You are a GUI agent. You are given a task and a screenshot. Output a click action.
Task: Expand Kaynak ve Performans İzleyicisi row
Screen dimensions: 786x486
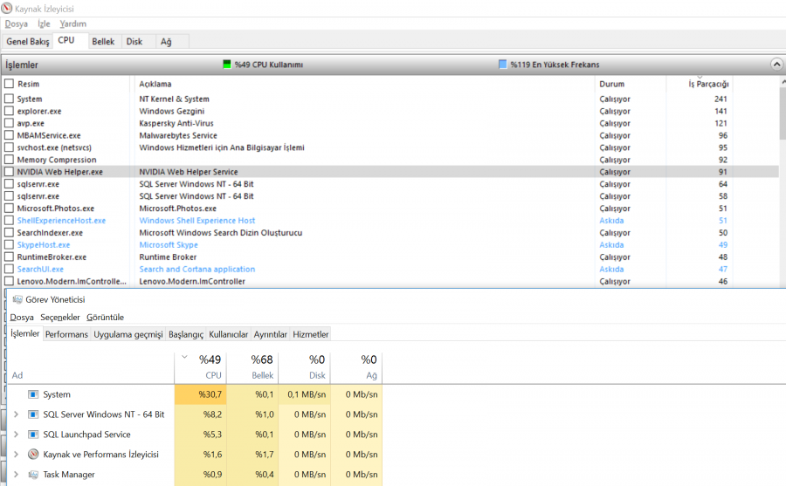tap(16, 455)
